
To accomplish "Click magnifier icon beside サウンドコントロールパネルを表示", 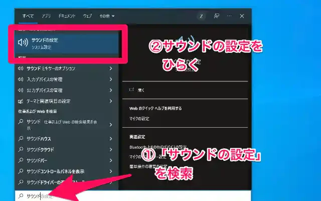I will click(x=21, y=171).
